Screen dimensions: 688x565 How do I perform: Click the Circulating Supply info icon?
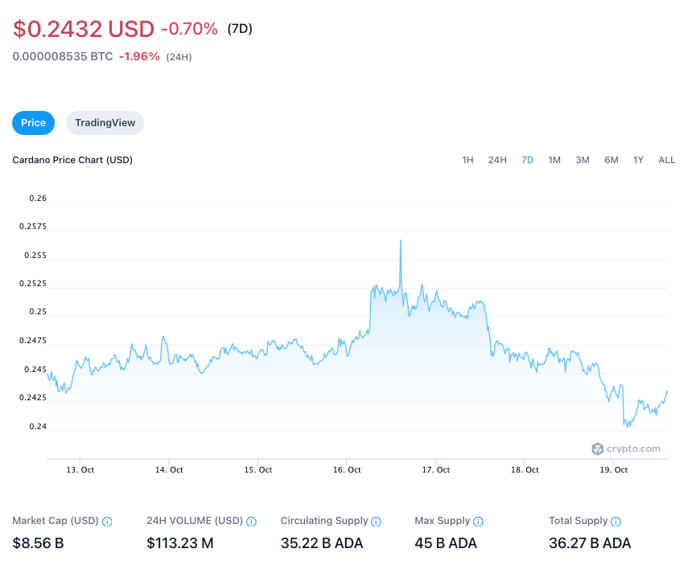[377, 522]
